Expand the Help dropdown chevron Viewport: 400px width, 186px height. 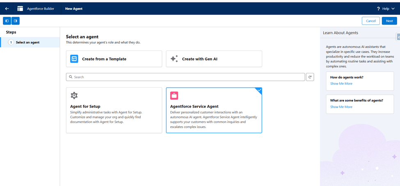[393, 9]
